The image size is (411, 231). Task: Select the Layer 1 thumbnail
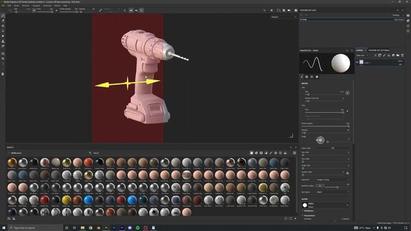361,62
